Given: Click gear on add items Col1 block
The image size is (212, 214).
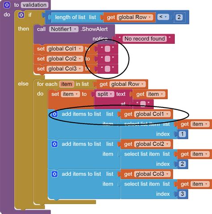Looking at the screenshot, I should (55, 114).
